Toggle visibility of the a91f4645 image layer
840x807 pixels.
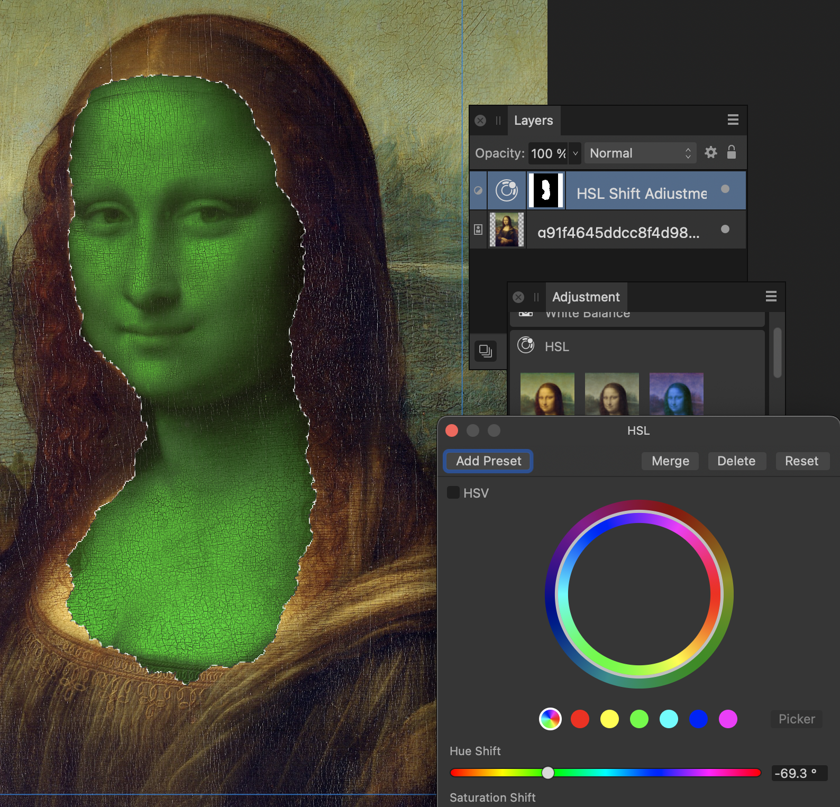725,229
